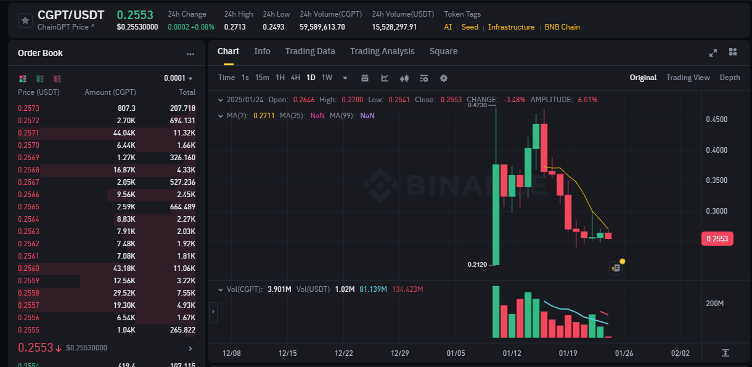Click current price label 0.2553 on axis

[x=717, y=239]
